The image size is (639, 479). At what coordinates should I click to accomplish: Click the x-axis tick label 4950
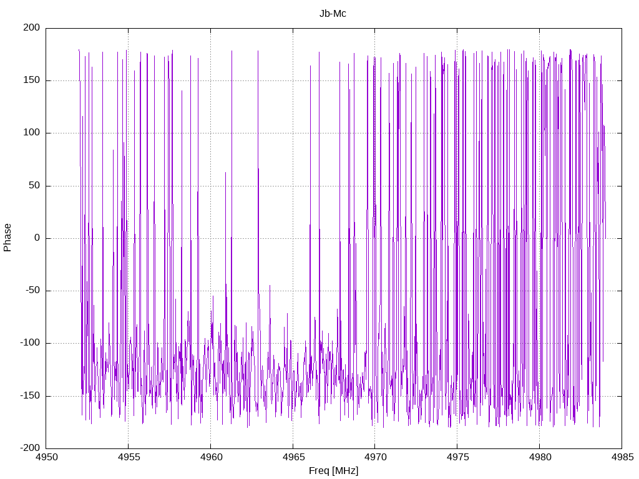[46, 457]
